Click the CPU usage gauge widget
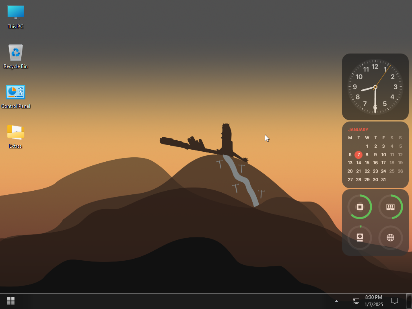Viewport: 412px width, 309px height. (360, 207)
